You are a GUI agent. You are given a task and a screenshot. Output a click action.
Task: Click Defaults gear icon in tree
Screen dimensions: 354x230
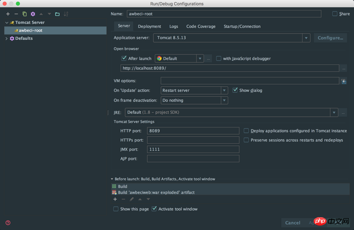[x=12, y=38]
